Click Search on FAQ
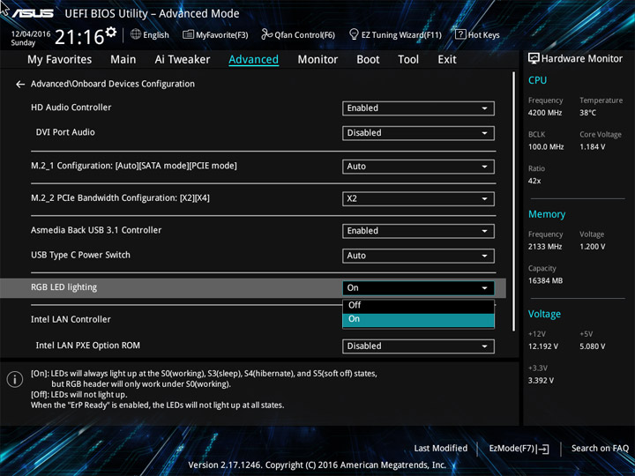The image size is (635, 476). pyautogui.click(x=600, y=448)
